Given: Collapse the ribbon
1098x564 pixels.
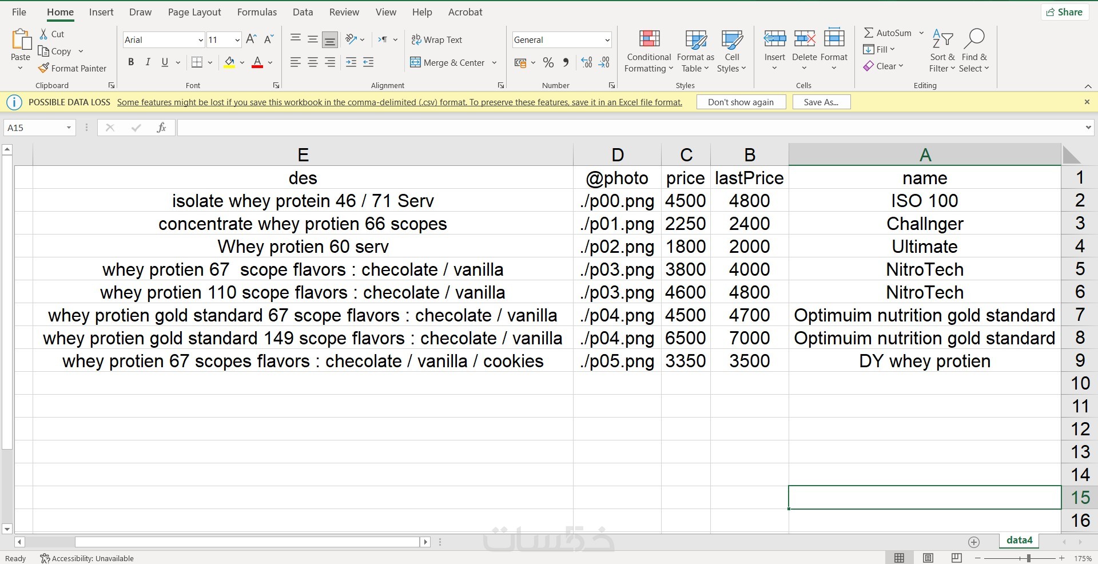Looking at the screenshot, I should 1088,86.
